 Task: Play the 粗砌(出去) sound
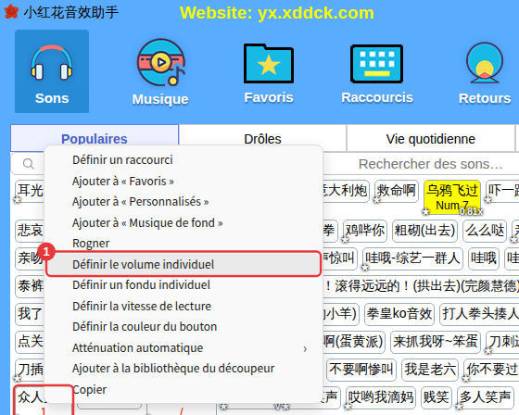click(x=424, y=231)
